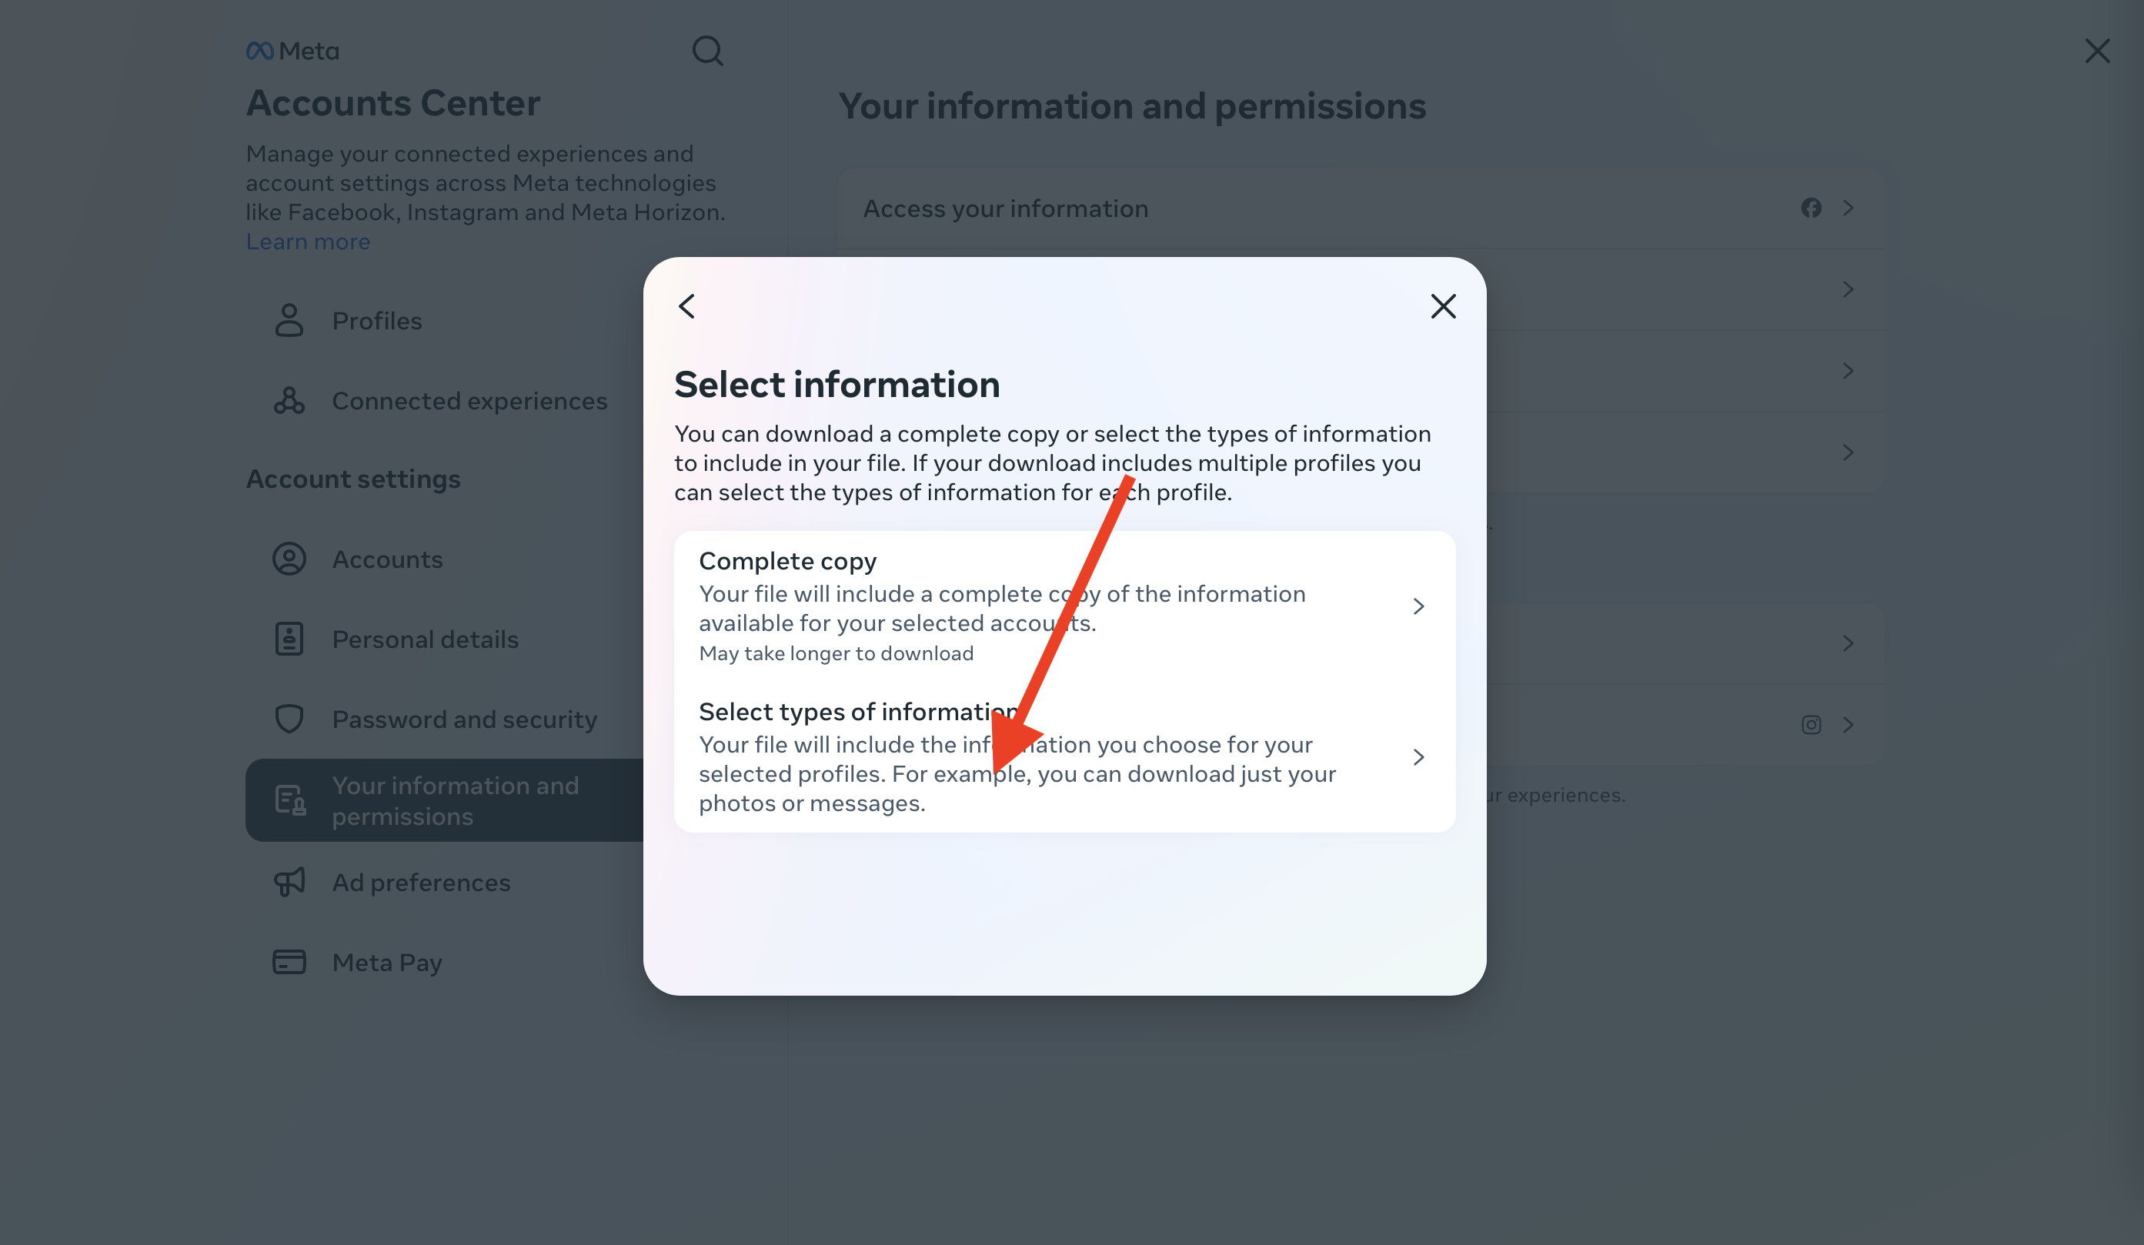2144x1245 pixels.
Task: Close the Select information dialog
Action: (x=1443, y=306)
